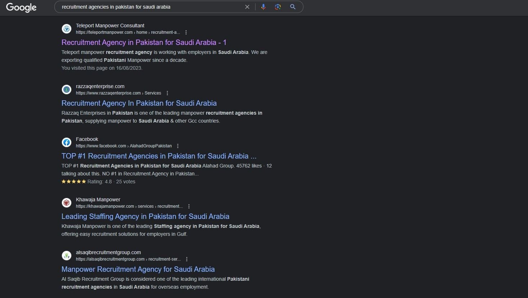The image size is (528, 298).
Task: Open the Razzaq Enterprises result headline
Action: click(x=139, y=103)
